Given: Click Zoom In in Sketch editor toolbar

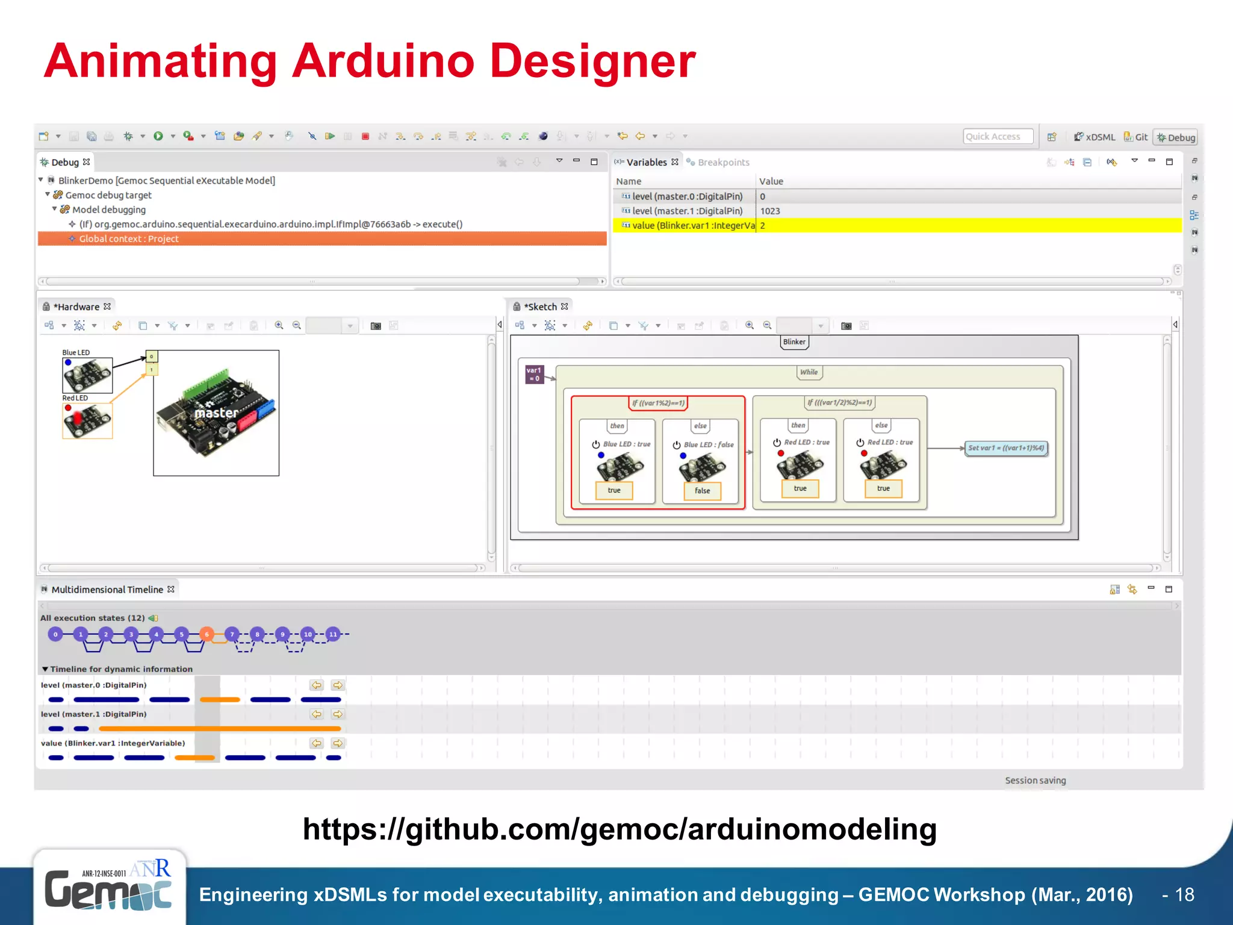Looking at the screenshot, I should [750, 325].
